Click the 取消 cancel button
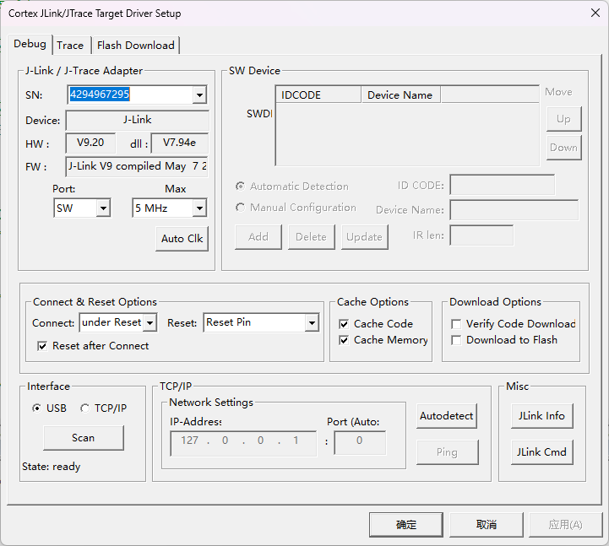 tap(487, 525)
